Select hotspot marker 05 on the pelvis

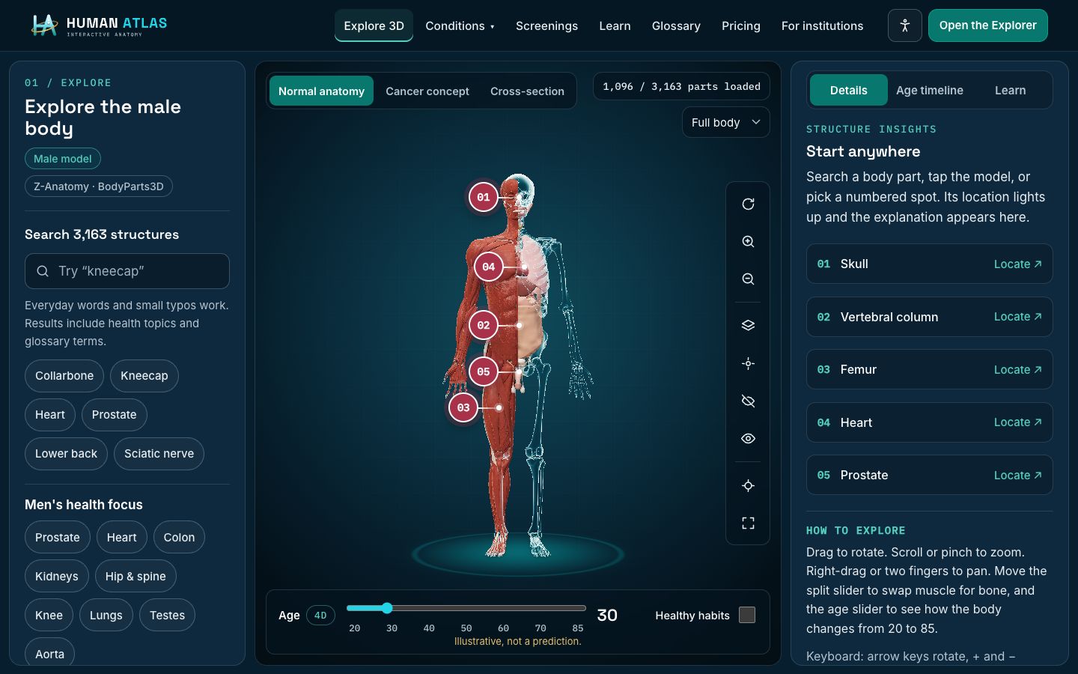(484, 371)
